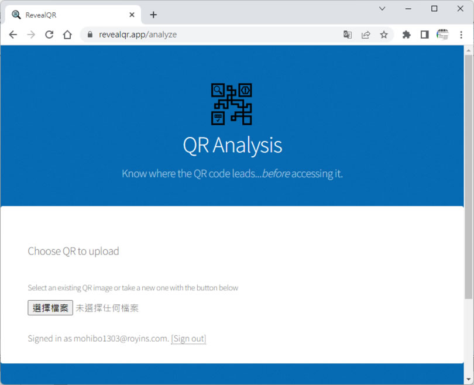The width and height of the screenshot is (474, 385).
Task: Bookmark this page with the star
Action: tap(384, 35)
